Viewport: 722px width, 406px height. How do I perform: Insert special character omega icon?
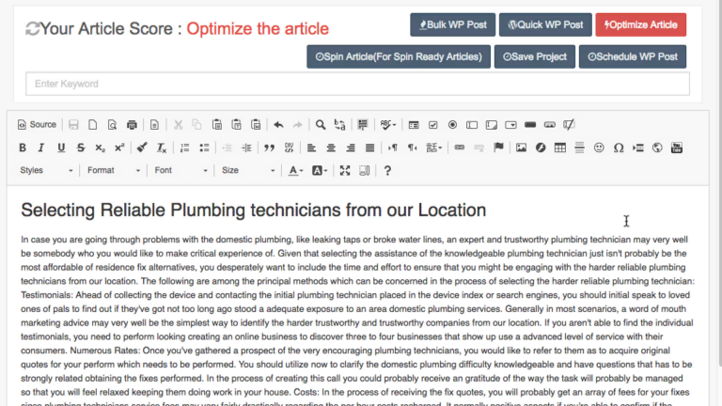point(618,148)
